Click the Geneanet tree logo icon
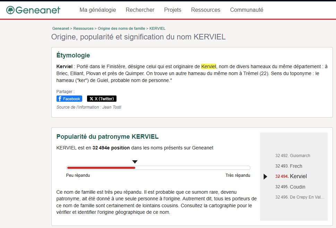Screen dimensions: 336x228 click(10, 10)
